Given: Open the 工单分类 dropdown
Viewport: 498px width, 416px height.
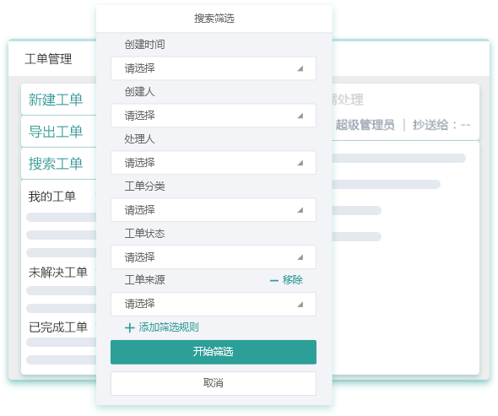Looking at the screenshot, I should 214,210.
